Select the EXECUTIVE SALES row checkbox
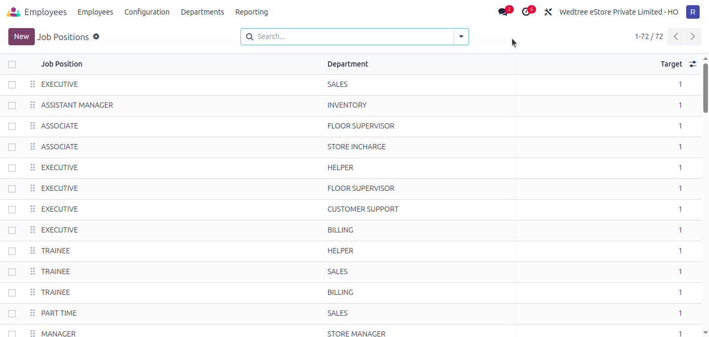This screenshot has width=709, height=337. click(12, 84)
